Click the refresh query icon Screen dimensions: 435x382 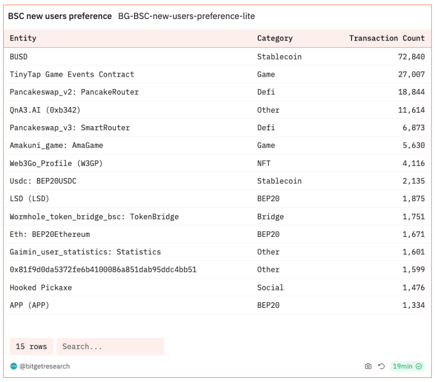381,367
